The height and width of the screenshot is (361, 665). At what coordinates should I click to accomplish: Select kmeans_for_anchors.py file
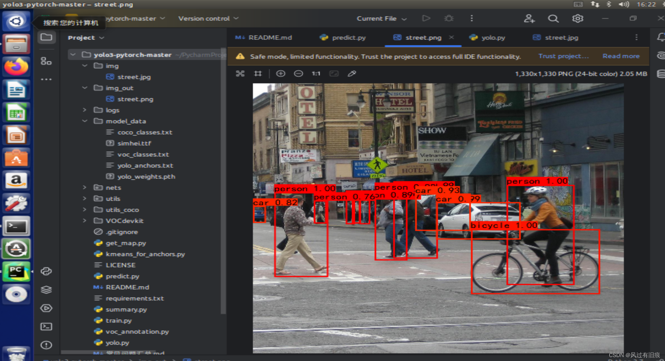(145, 254)
